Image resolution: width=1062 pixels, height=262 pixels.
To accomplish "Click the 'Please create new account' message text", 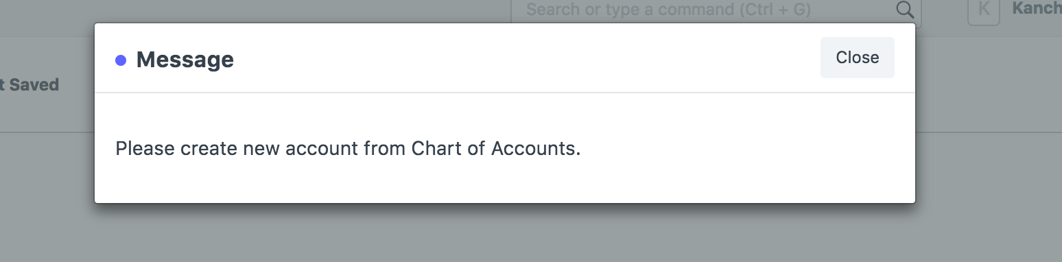I will [348, 148].
